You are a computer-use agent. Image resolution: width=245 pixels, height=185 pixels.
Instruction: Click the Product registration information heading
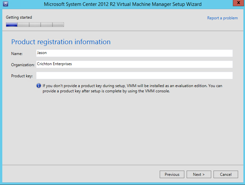[x=61, y=42]
